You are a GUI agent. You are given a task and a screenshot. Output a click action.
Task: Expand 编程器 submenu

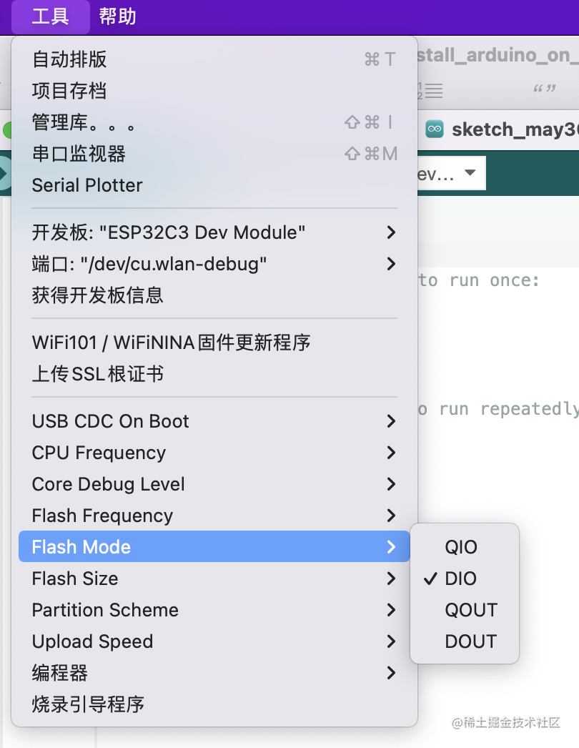(214, 673)
